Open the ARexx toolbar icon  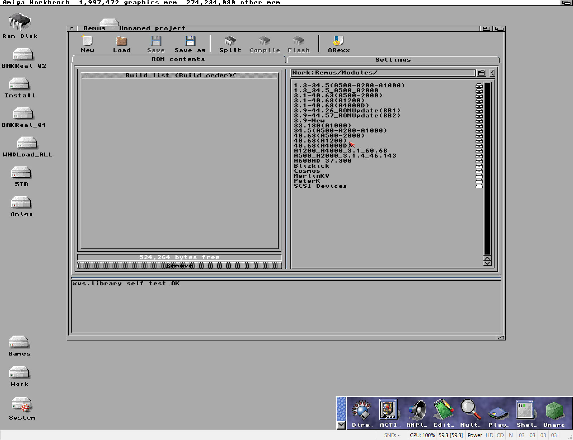[x=338, y=44]
